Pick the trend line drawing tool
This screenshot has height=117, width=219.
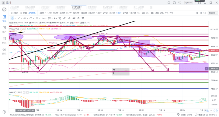click(x=19, y=18)
